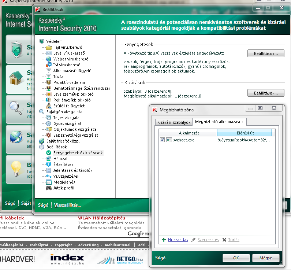This screenshot has width=291, height=270.
Task: Click the Védelem shield icon in tree
Action: click(42, 41)
